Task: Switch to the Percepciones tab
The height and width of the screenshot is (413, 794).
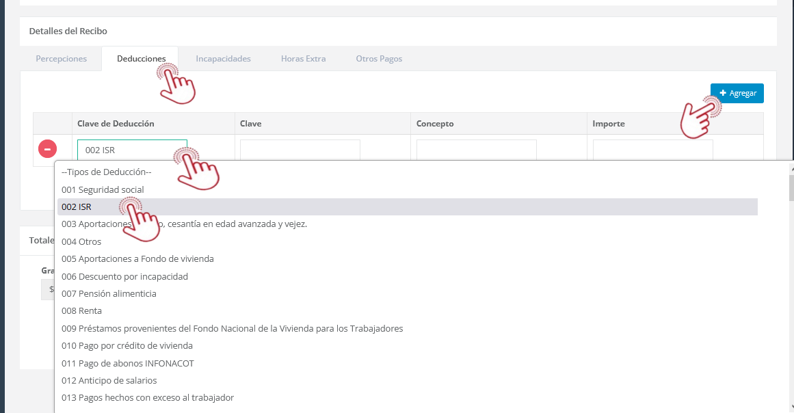Action: (61, 59)
